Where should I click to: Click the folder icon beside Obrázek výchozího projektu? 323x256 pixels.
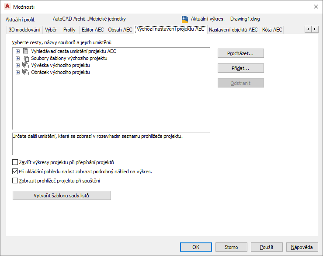(25, 72)
